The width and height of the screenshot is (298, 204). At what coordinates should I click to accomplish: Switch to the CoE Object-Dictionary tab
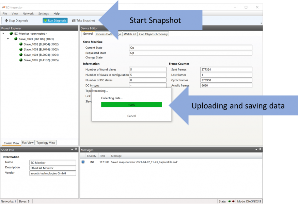[153, 34]
